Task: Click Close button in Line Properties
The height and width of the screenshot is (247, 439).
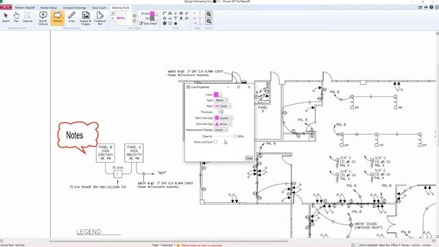Action: pos(249,158)
